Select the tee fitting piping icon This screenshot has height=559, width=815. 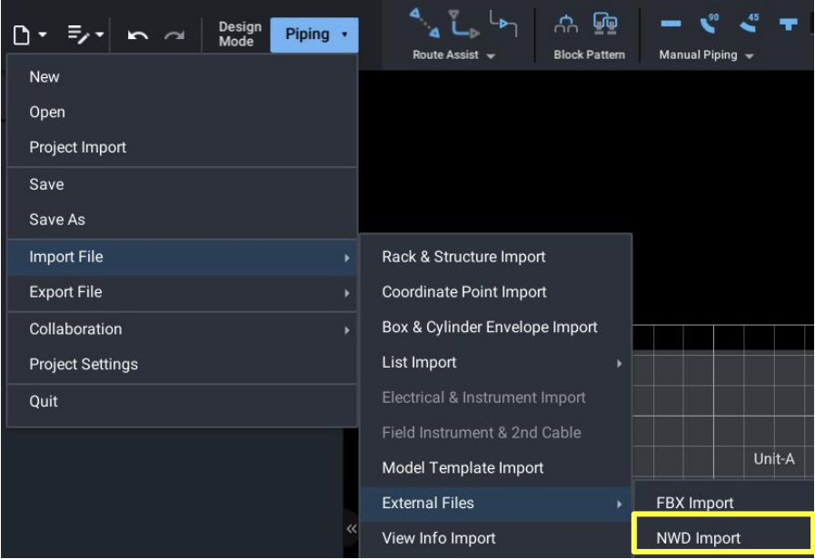tap(788, 25)
